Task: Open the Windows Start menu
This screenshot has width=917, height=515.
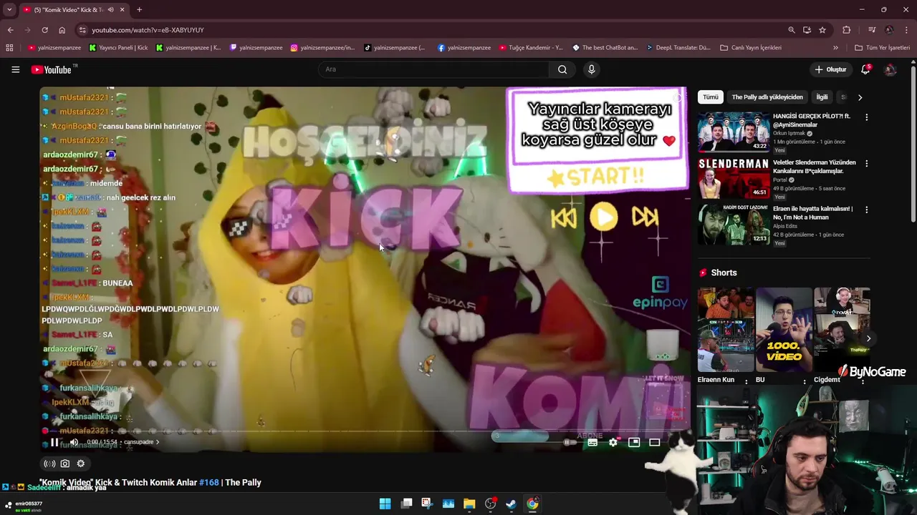Action: (x=385, y=504)
